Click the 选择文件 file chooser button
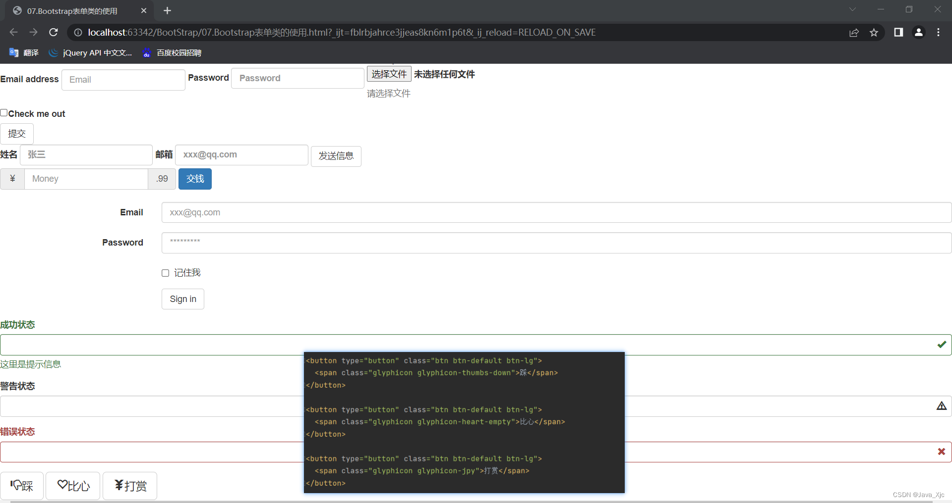The image size is (952, 503). 389,74
